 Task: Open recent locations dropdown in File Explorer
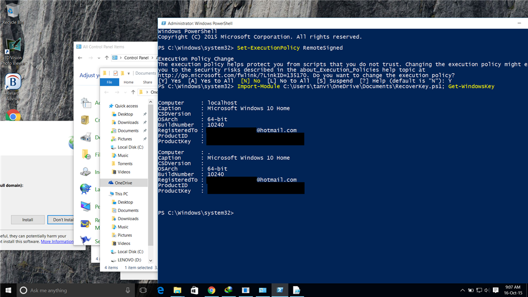click(125, 92)
